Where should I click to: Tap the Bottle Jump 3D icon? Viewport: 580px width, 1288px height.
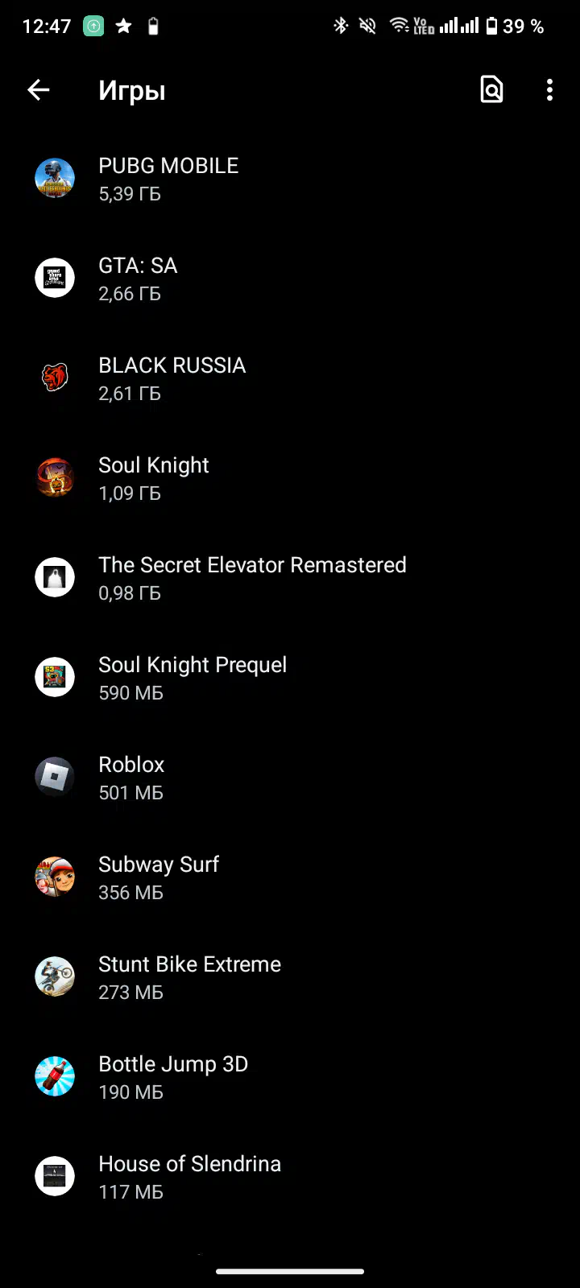click(x=55, y=1076)
